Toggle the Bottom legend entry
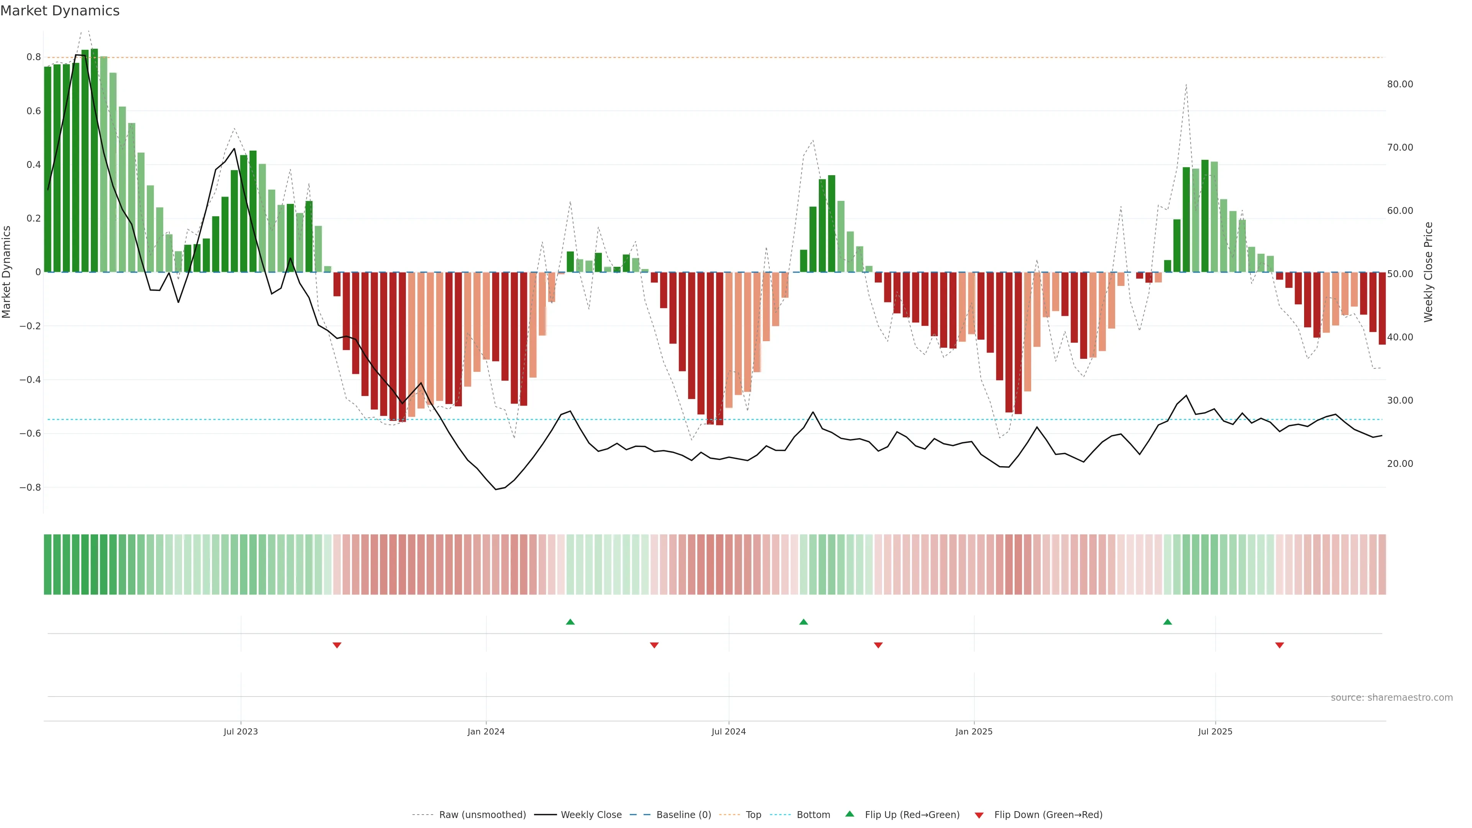The height and width of the screenshot is (828, 1472). pos(813,815)
